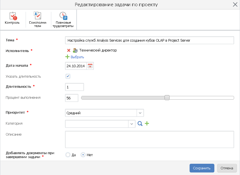240x175 pixels.
Task: Click the green plus next to Выбрать
Action: tap(67, 57)
